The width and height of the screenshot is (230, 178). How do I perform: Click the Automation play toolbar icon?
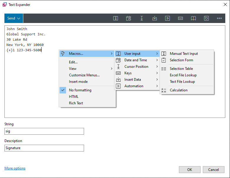click(167, 18)
